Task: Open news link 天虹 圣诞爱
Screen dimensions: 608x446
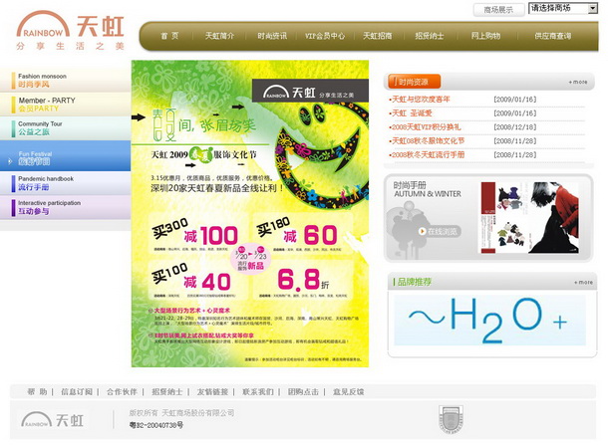Action: pos(411,113)
